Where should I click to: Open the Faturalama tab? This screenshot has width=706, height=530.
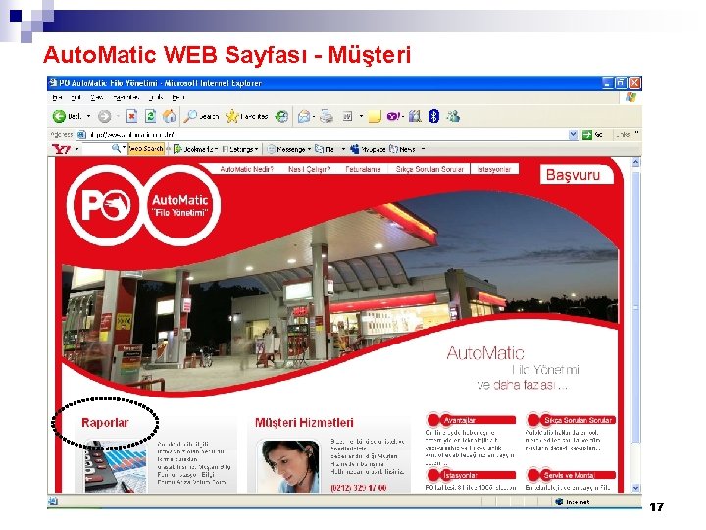[363, 169]
